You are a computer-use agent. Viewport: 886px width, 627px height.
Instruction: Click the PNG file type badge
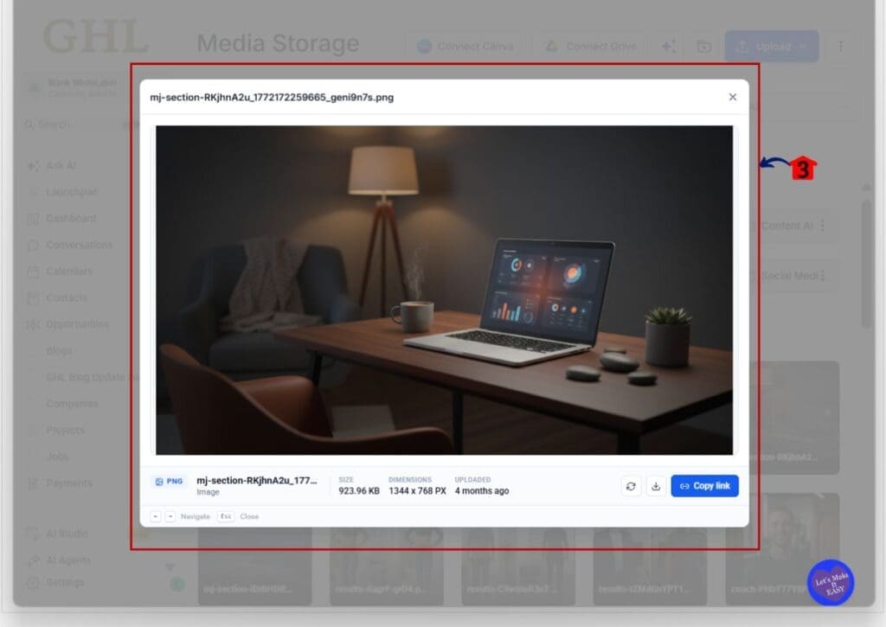(169, 481)
